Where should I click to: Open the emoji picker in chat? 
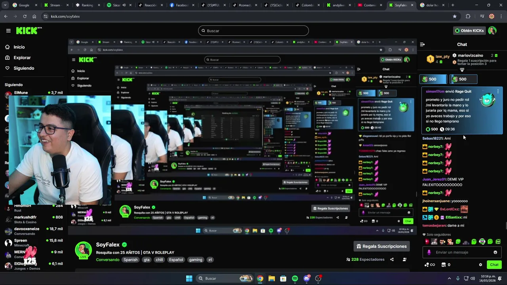[x=495, y=252]
